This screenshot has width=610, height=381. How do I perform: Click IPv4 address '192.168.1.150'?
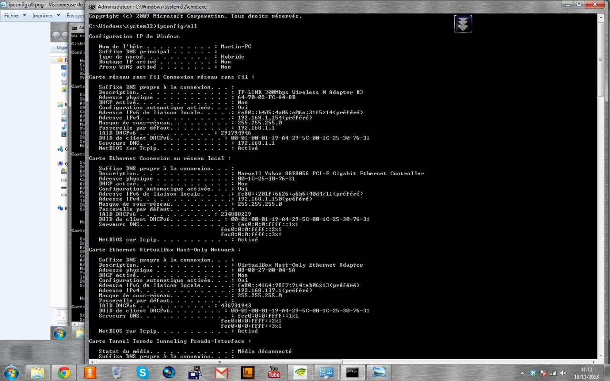[261, 199]
